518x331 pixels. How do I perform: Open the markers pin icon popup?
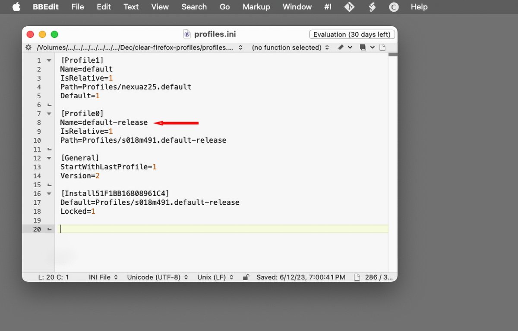pyautogui.click(x=344, y=47)
